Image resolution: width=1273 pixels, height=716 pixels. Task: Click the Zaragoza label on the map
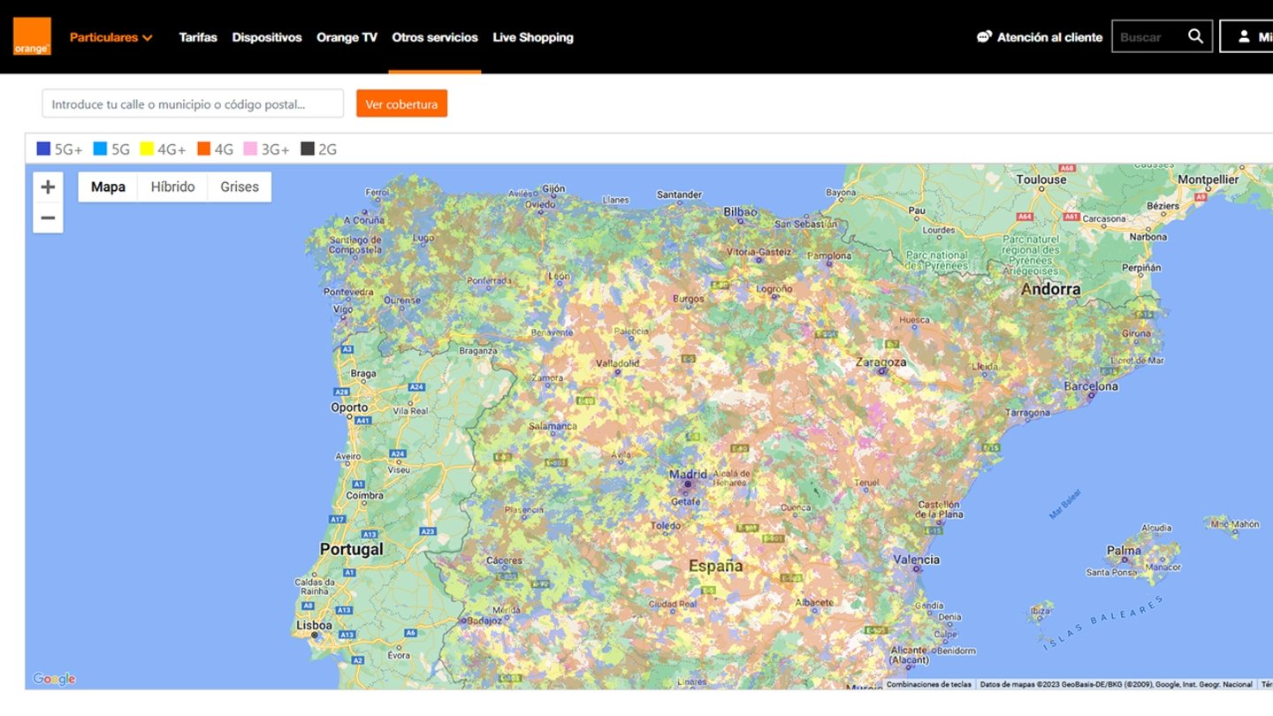880,362
